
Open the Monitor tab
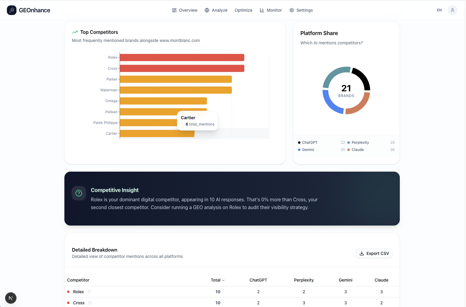(271, 10)
